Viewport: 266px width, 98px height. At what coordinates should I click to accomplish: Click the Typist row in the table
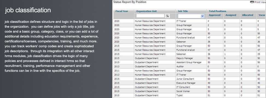pos(189,96)
